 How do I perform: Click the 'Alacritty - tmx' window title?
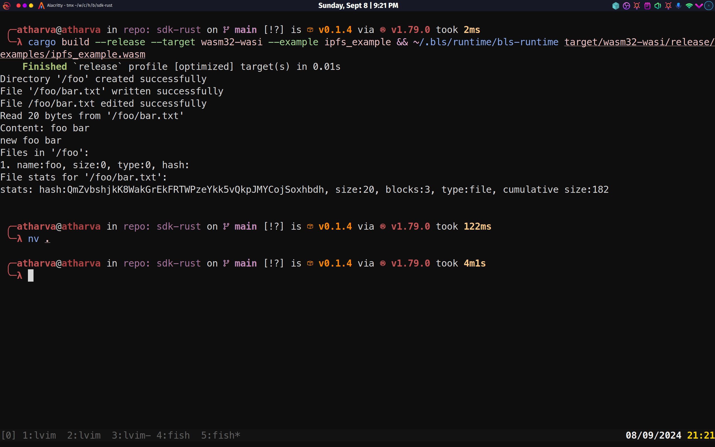tap(80, 5)
